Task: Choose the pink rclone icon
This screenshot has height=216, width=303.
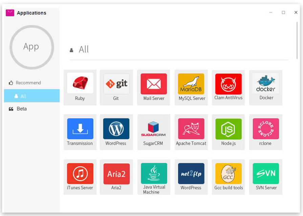Action: 266,129
